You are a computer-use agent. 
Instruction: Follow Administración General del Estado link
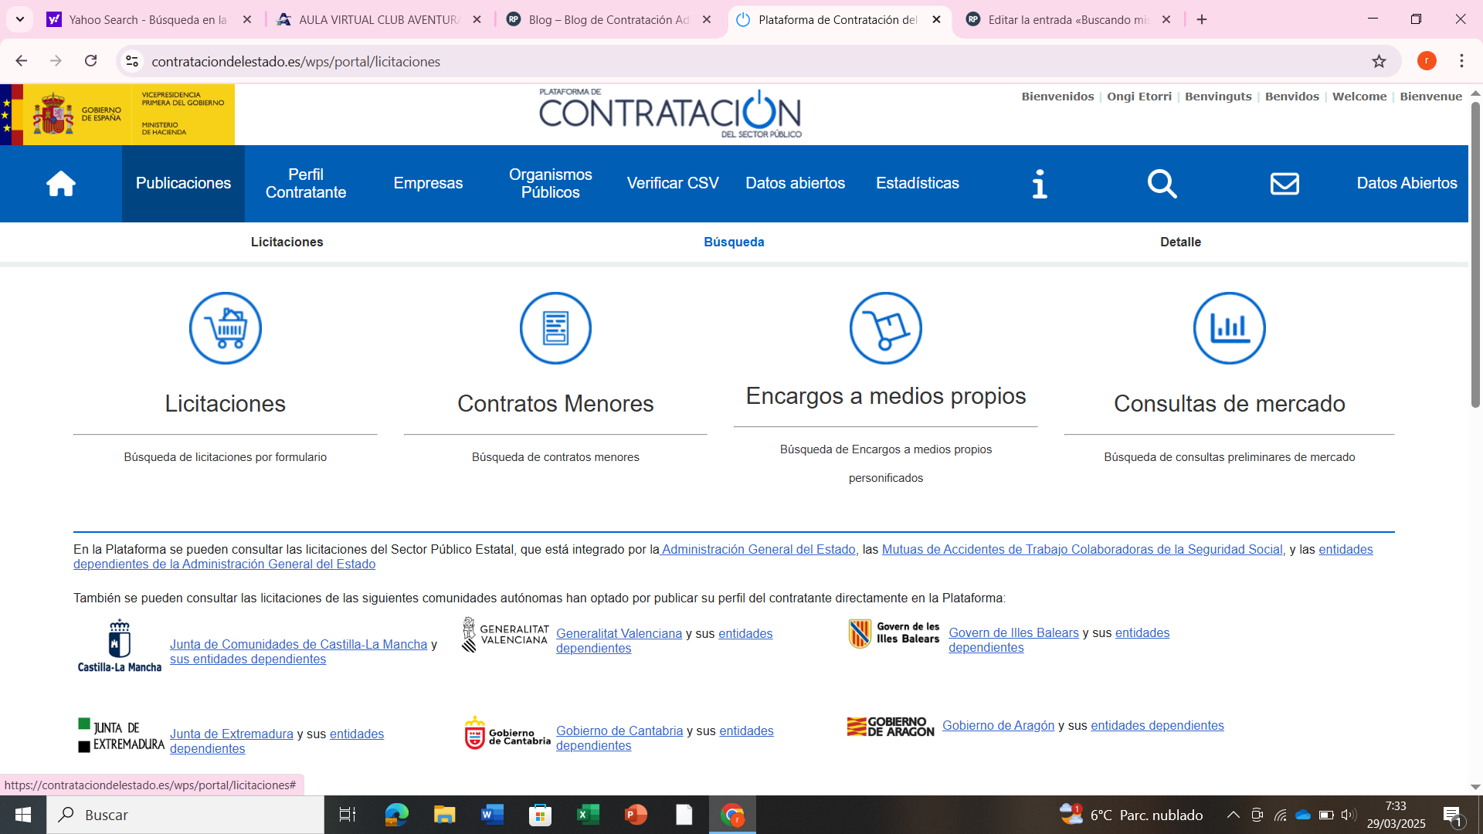click(x=758, y=549)
